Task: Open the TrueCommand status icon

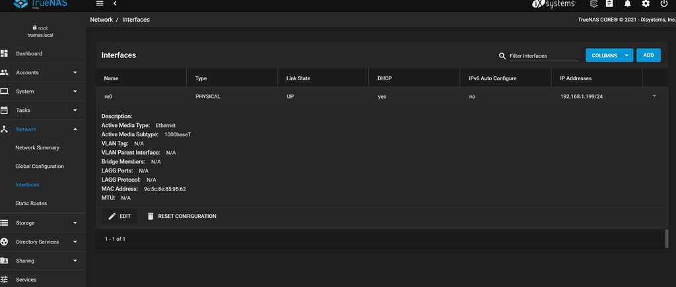Action: coord(594,4)
